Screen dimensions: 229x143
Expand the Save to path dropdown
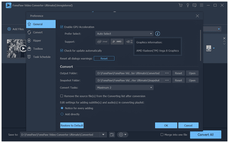(103, 135)
